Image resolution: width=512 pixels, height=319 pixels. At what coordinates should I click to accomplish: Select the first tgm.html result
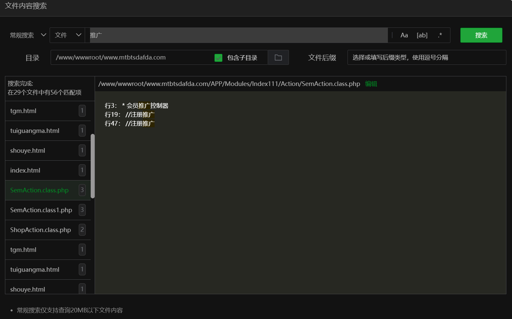[x=23, y=111]
